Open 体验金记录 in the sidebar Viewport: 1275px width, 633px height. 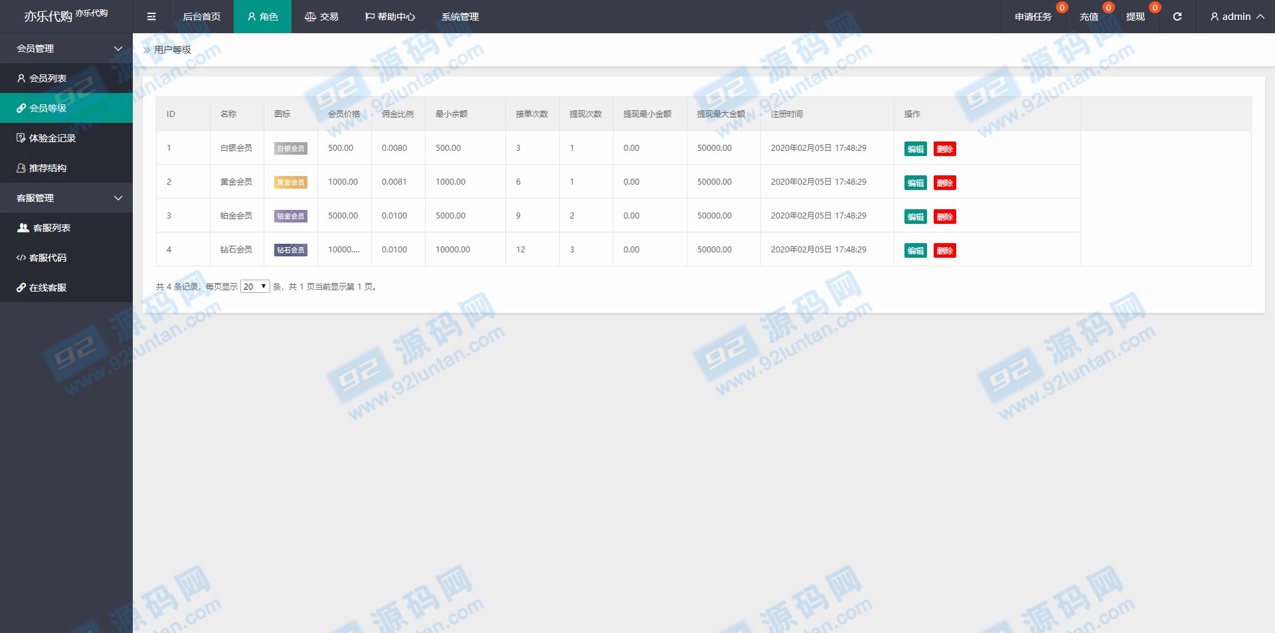(x=66, y=138)
